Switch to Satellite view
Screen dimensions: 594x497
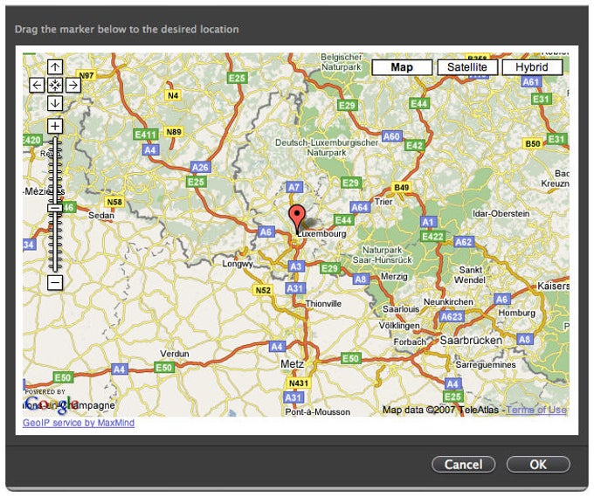[x=467, y=67]
